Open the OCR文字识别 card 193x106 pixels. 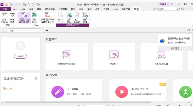[138, 90]
